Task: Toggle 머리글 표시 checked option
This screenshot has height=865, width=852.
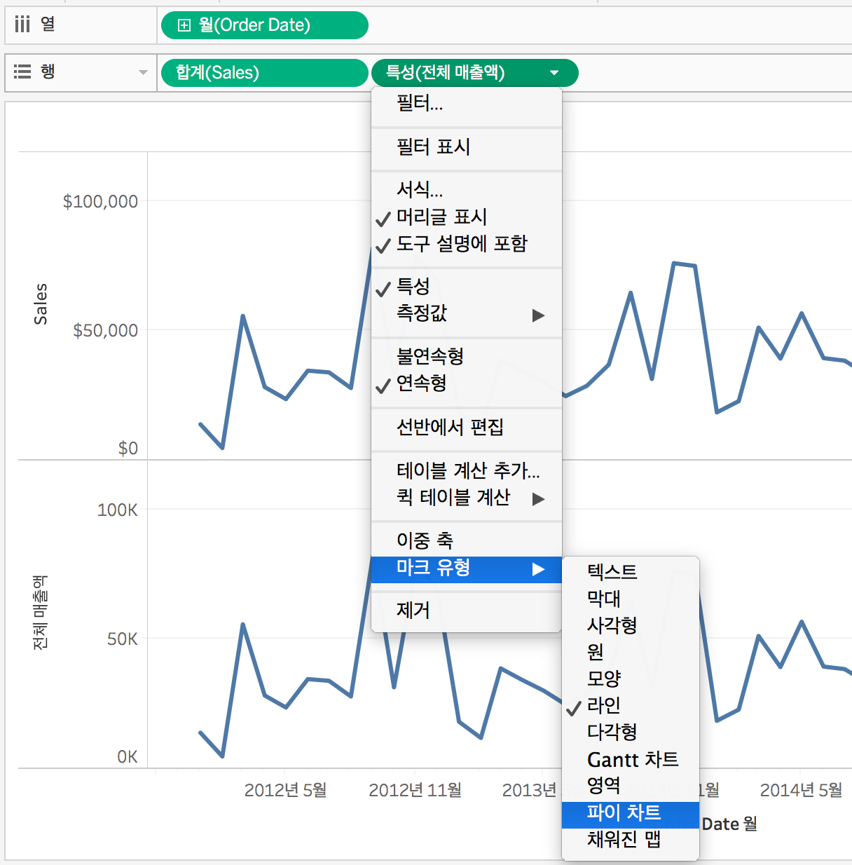Action: click(x=467, y=217)
